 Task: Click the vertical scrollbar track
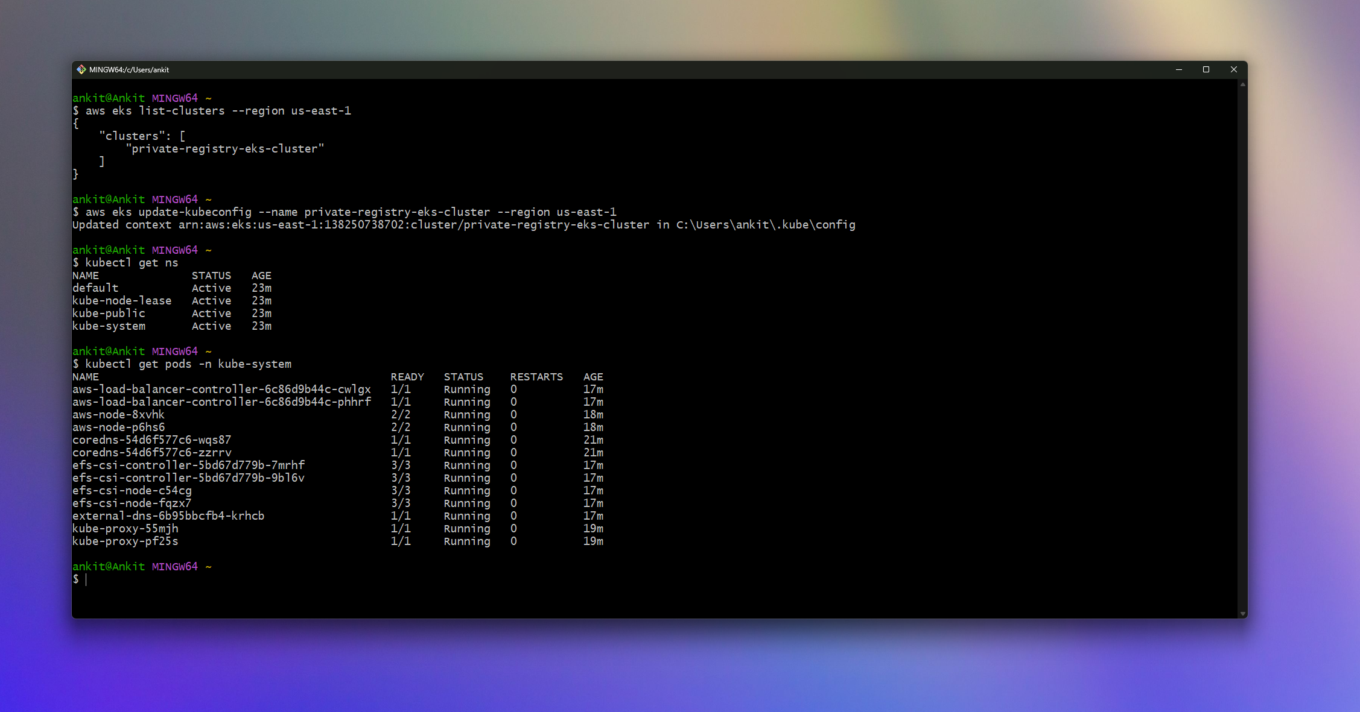(1243, 350)
